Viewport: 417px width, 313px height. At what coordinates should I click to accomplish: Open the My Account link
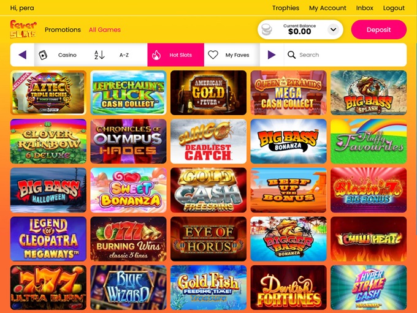(327, 8)
